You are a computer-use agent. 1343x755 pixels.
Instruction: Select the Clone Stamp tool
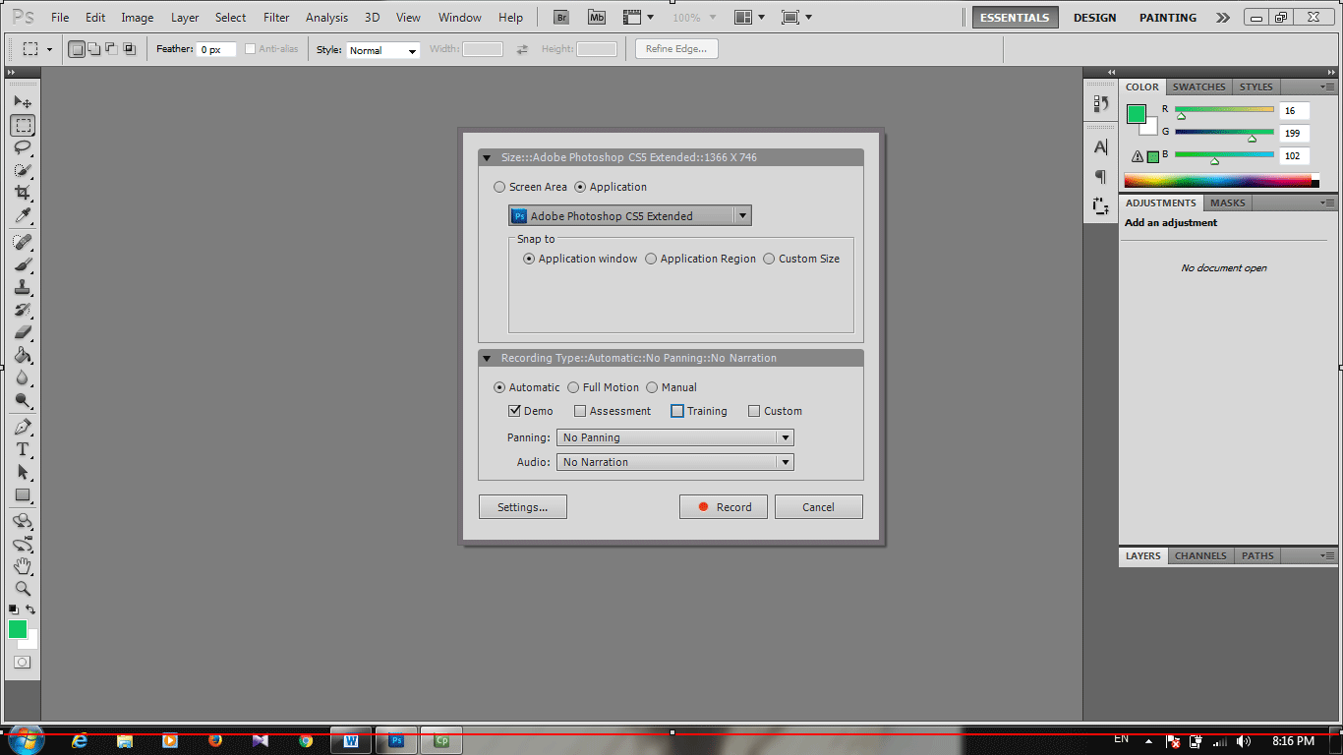pyautogui.click(x=23, y=287)
